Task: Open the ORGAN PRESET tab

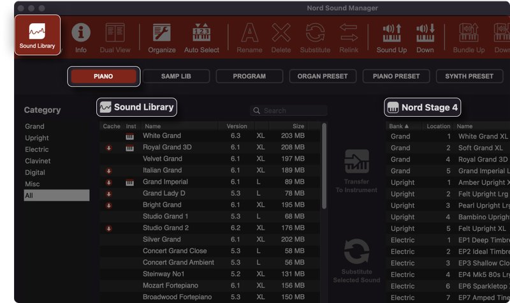Action: pos(323,77)
